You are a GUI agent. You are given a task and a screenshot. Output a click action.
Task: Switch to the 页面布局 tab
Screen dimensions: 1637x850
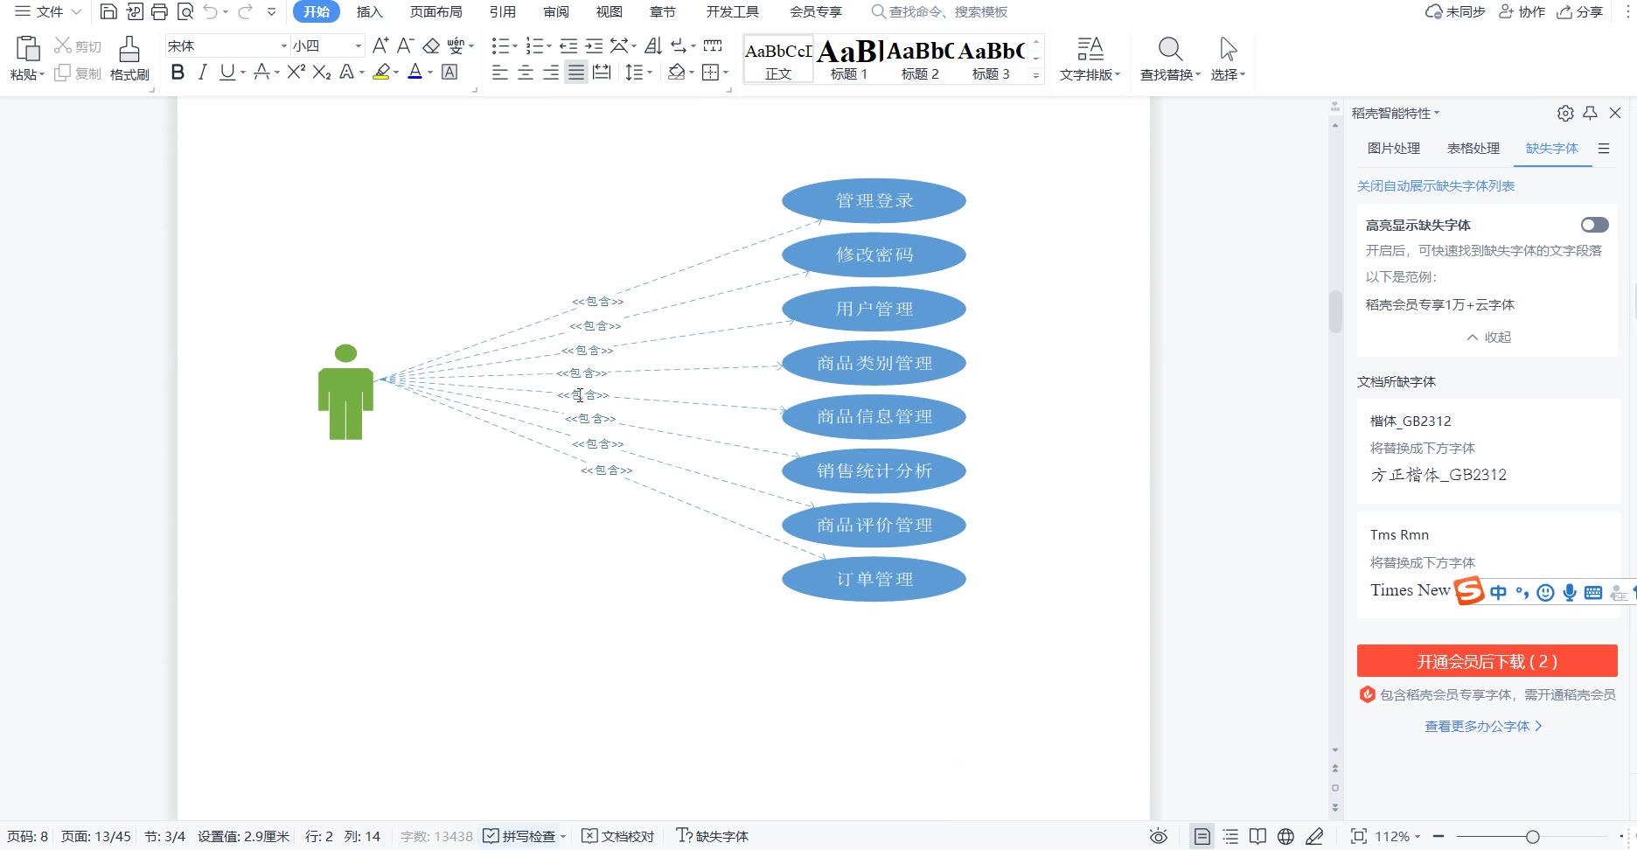(435, 11)
